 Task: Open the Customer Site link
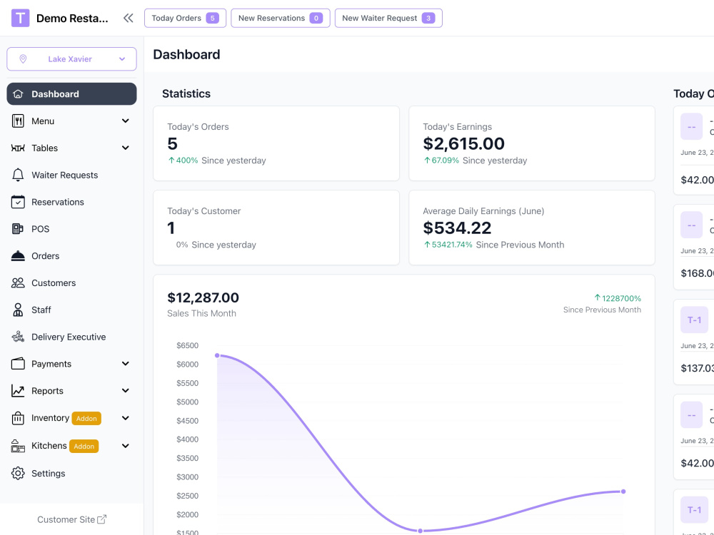71,519
